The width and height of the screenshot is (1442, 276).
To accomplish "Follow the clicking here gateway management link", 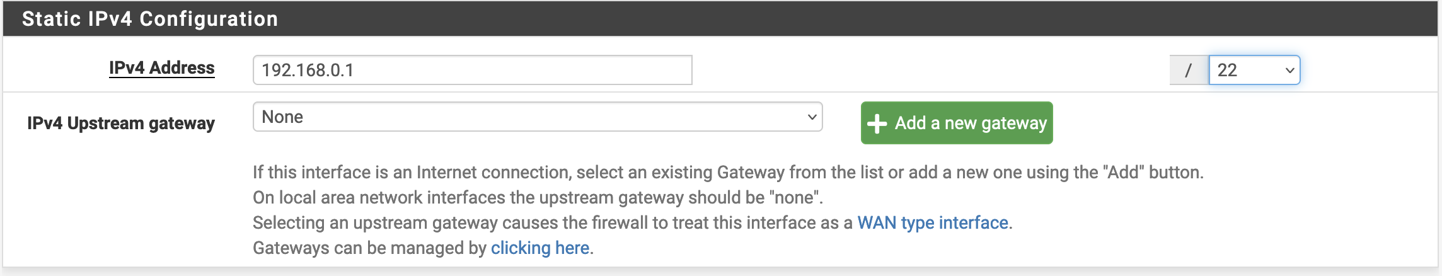I will [540, 248].
